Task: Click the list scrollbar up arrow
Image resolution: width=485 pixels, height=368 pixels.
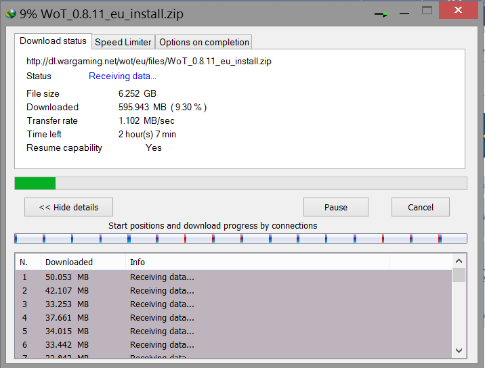Action: [x=459, y=261]
